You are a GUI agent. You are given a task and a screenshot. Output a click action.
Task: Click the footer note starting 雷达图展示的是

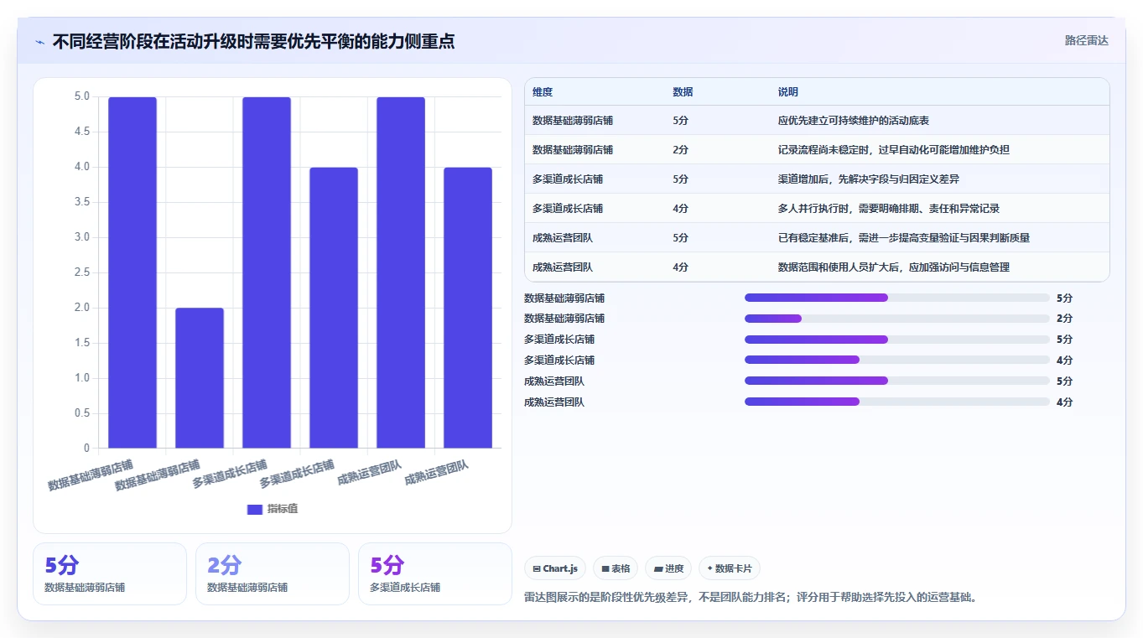(x=751, y=598)
